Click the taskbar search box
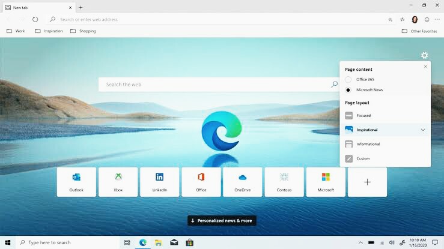The image size is (444, 249). tap(68, 242)
